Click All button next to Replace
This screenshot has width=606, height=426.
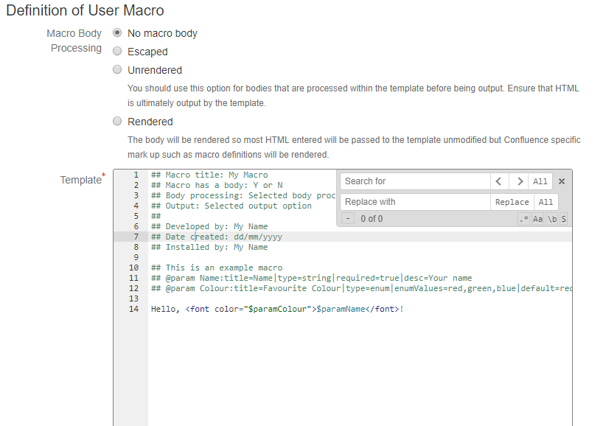coord(546,202)
